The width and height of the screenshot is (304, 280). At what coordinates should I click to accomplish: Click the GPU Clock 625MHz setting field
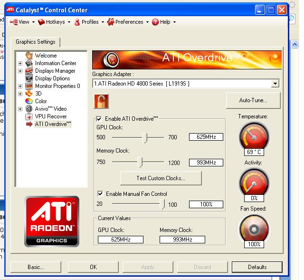tap(206, 137)
